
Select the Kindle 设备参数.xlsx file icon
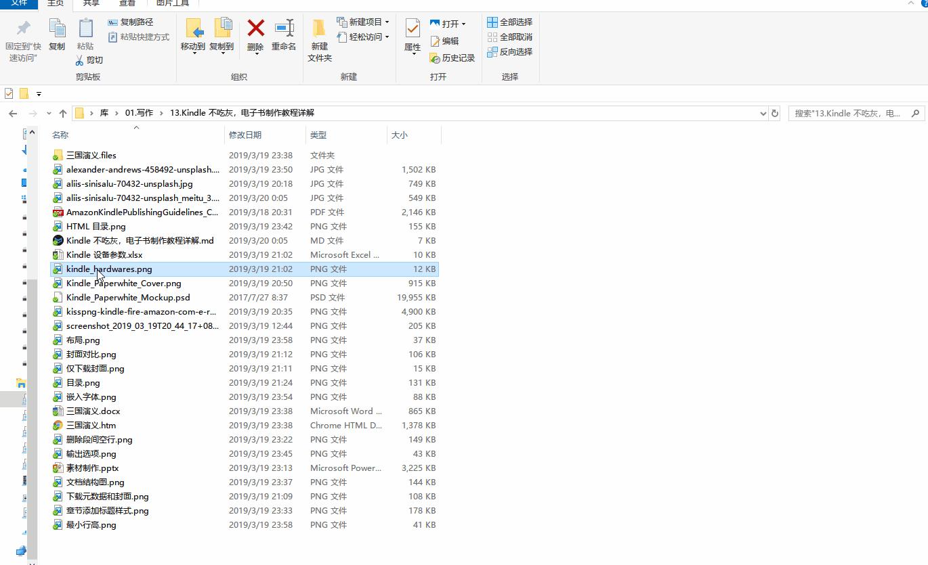click(x=58, y=255)
